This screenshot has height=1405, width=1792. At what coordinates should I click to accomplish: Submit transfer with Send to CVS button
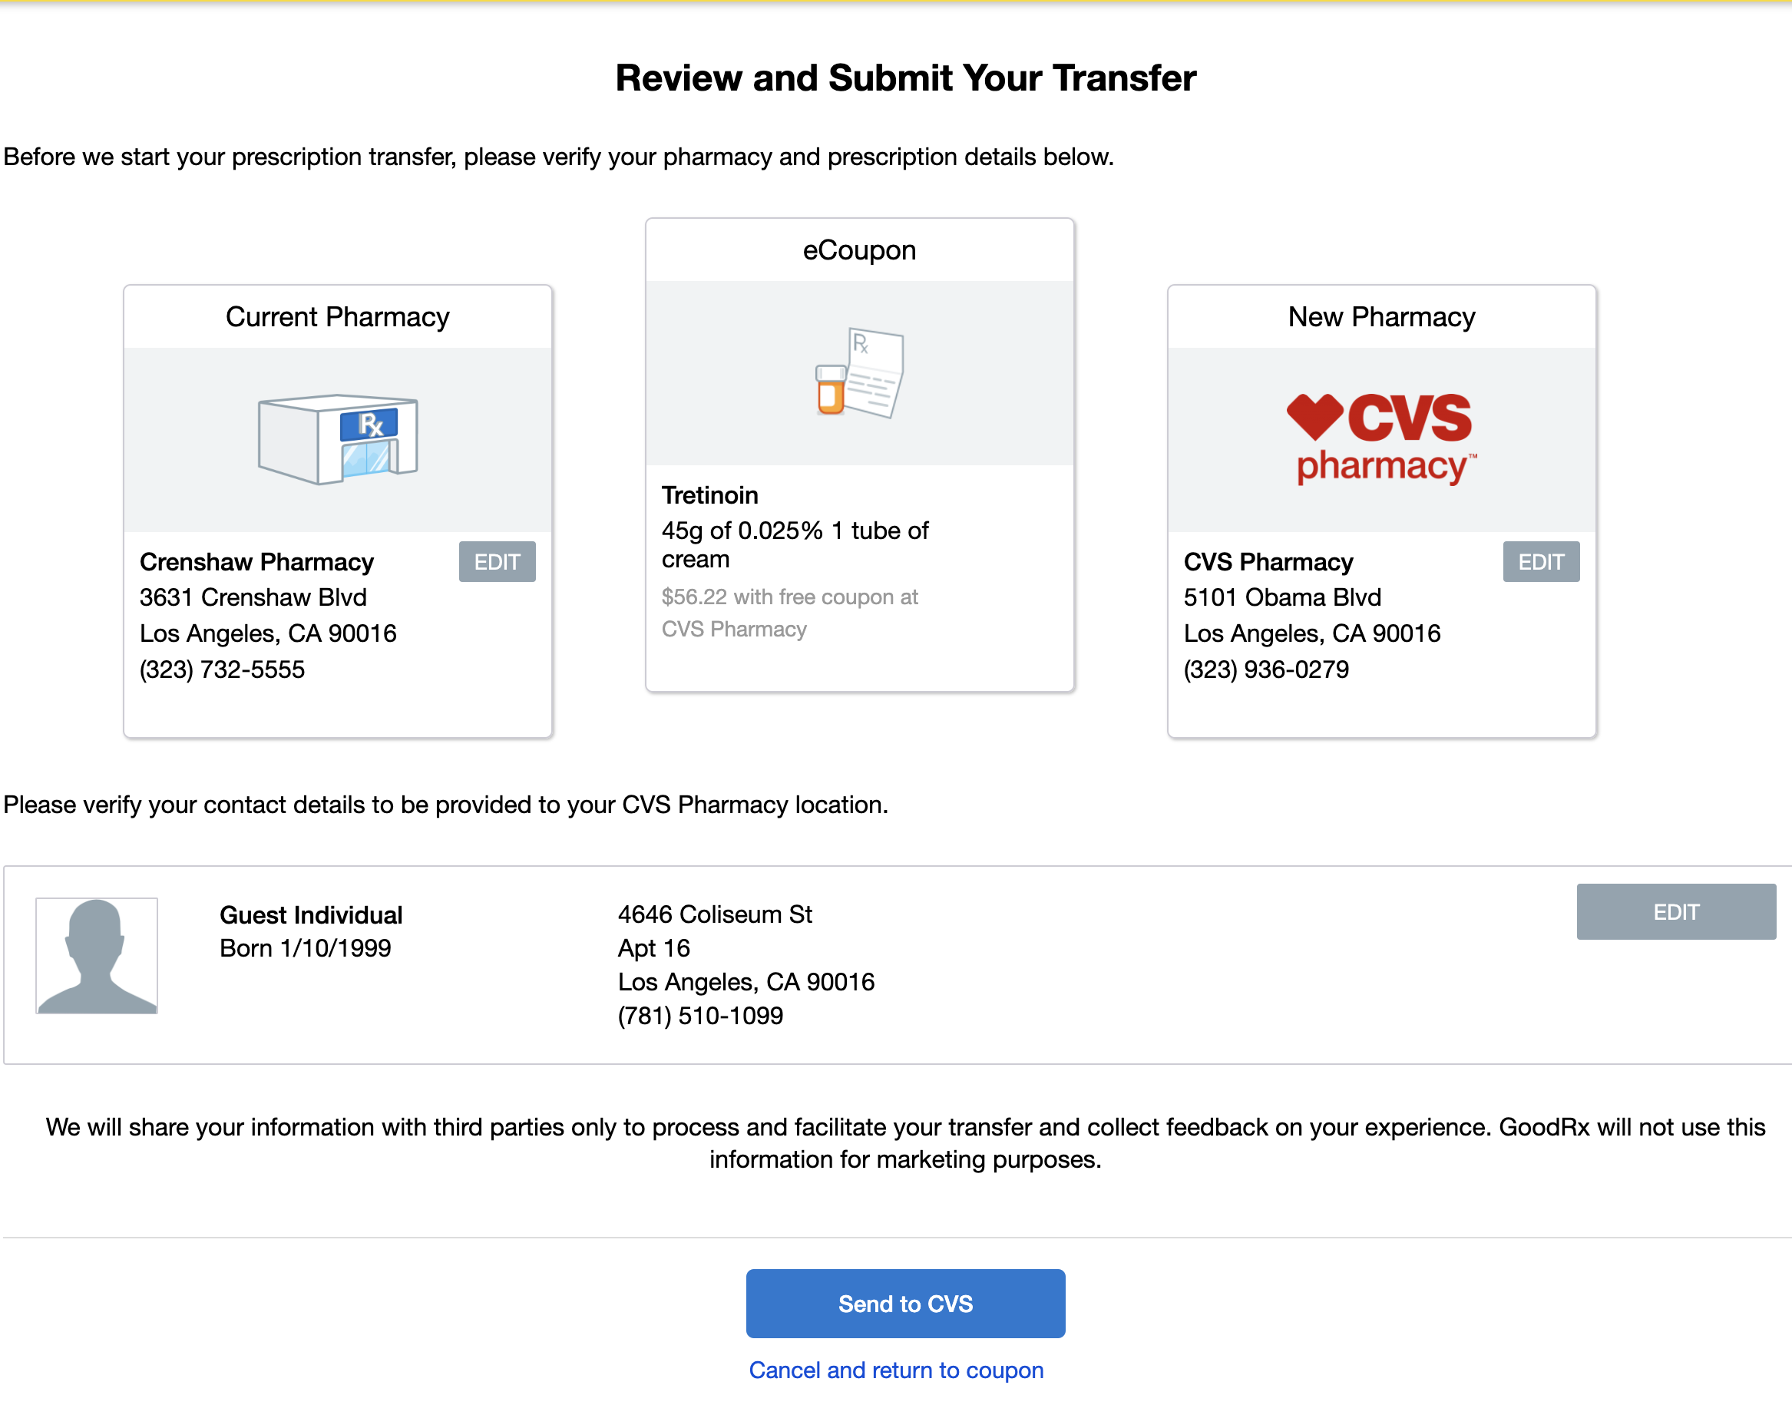click(905, 1304)
